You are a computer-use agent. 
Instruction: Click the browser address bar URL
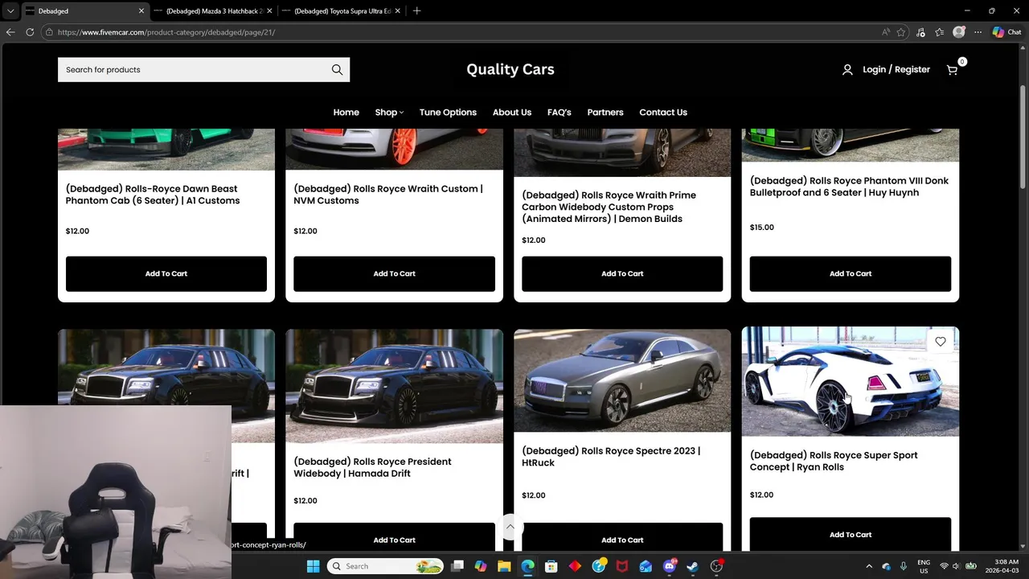(166, 32)
